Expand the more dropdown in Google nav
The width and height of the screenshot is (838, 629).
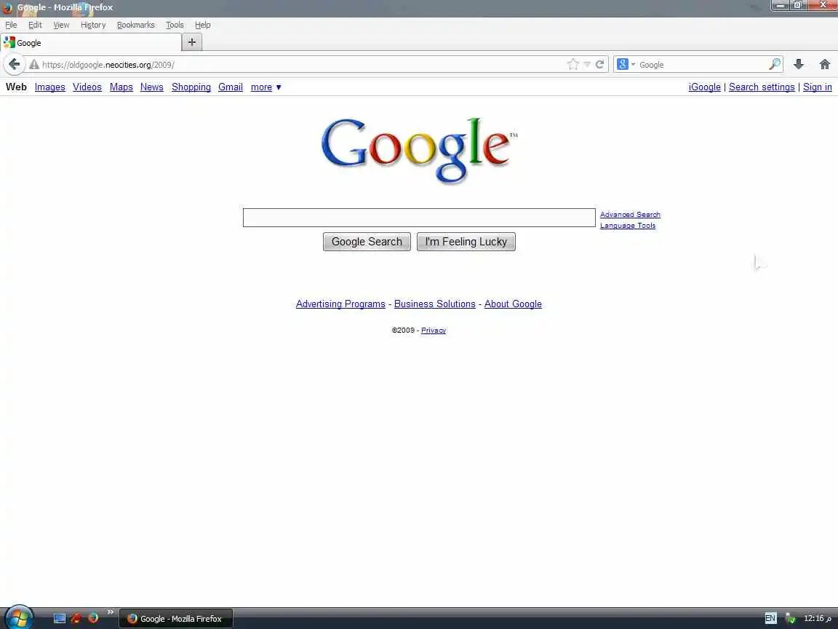point(266,87)
